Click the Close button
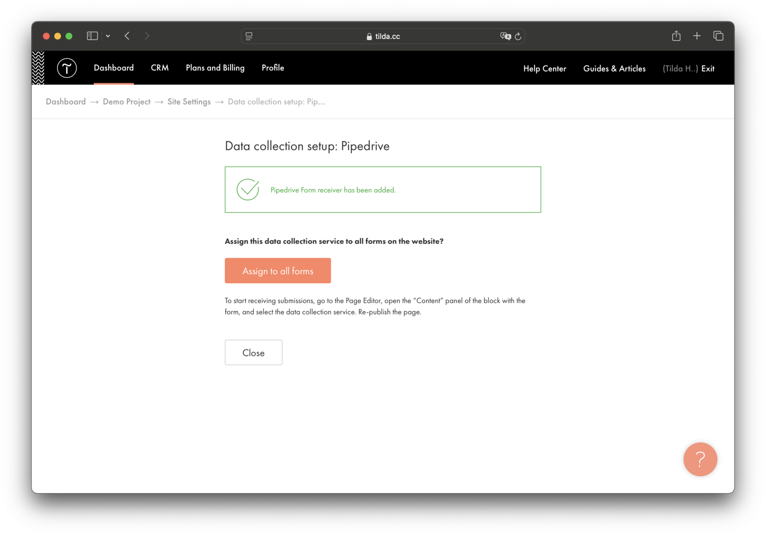This screenshot has height=535, width=766. pos(254,352)
